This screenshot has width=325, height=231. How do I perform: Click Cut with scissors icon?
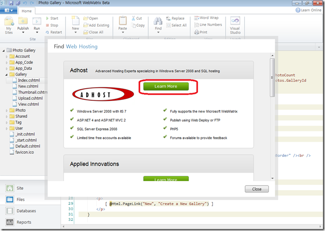pyautogui.click(x=137, y=18)
